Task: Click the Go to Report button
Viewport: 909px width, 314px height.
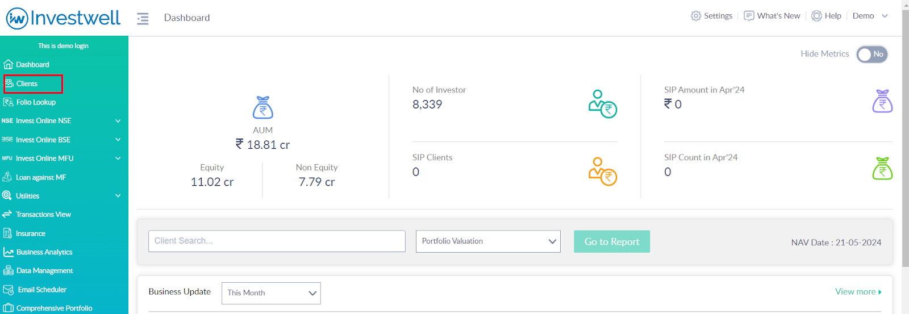Action: [612, 241]
